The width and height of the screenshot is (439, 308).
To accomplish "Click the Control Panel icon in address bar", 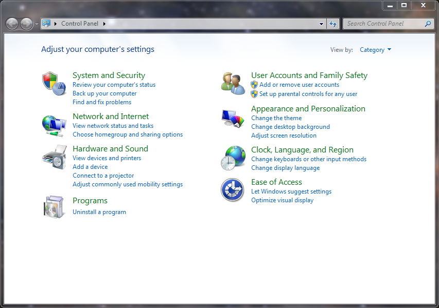I will coord(46,23).
